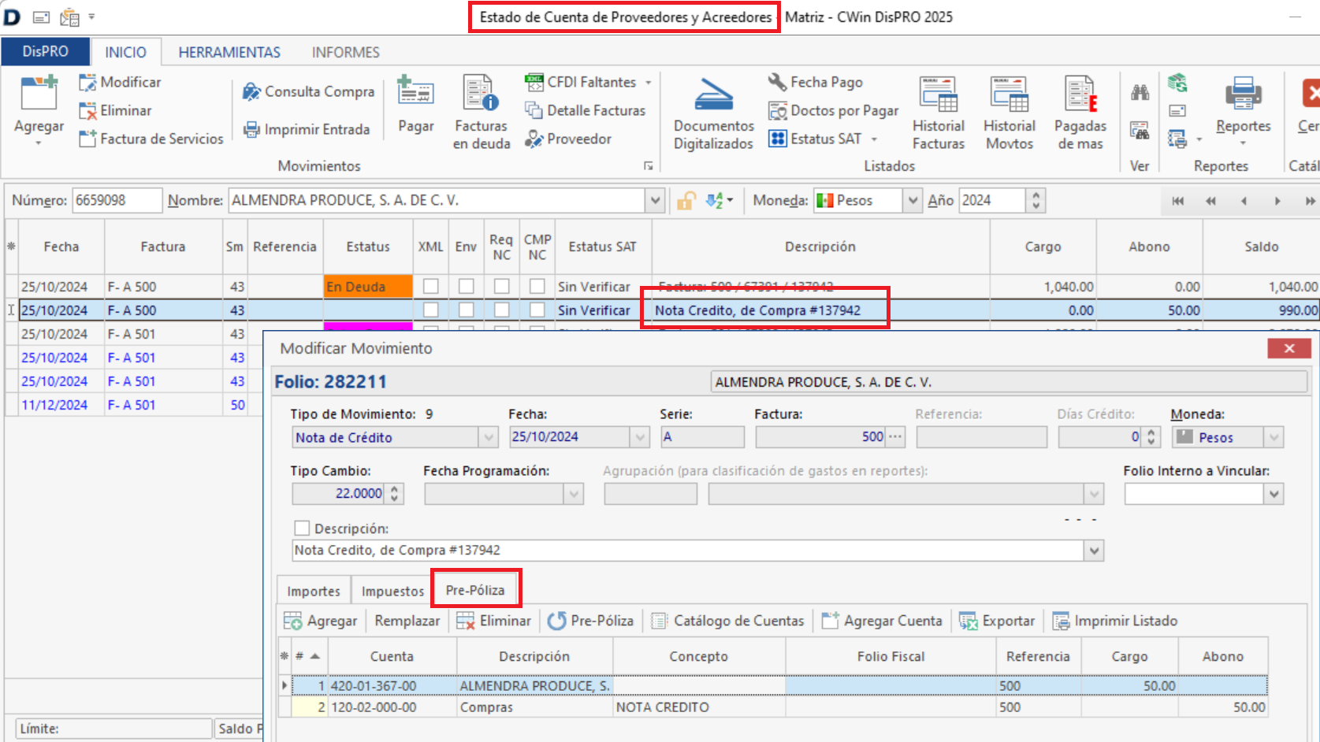Screen dimensions: 1320x742
Task: Click the Número input field
Action: click(x=117, y=201)
